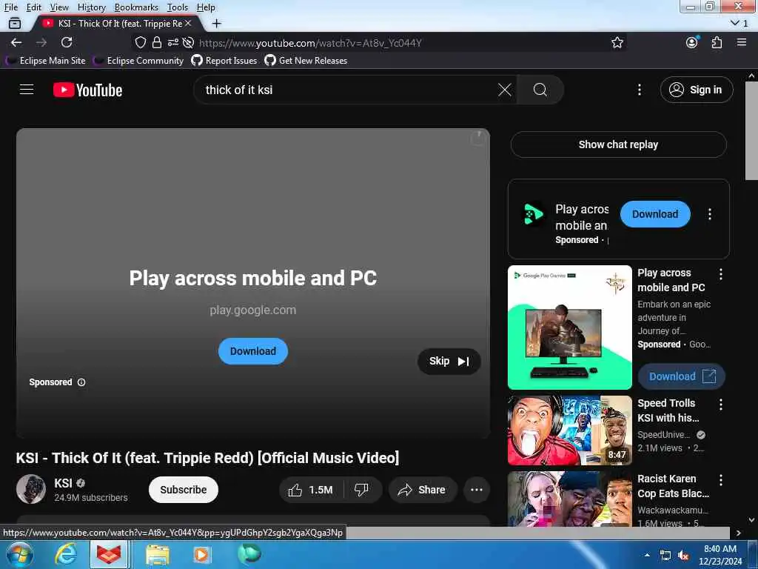Click the page vertical scrollbar thumb
Viewport: 758px width, 569px height.
point(751,130)
